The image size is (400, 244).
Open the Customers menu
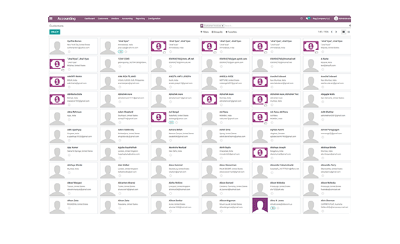coord(103,18)
